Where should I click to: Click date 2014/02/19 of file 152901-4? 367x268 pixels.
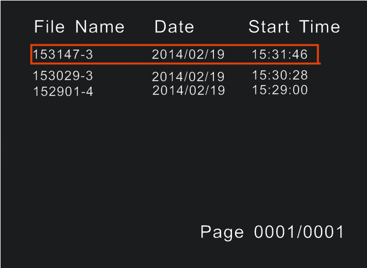click(189, 90)
